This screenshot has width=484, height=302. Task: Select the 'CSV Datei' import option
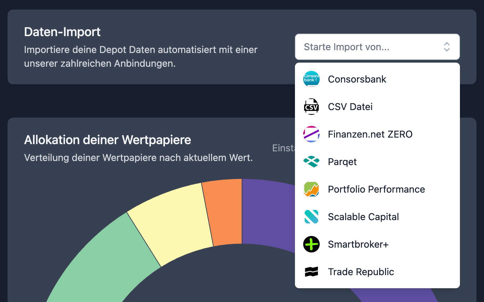click(350, 107)
